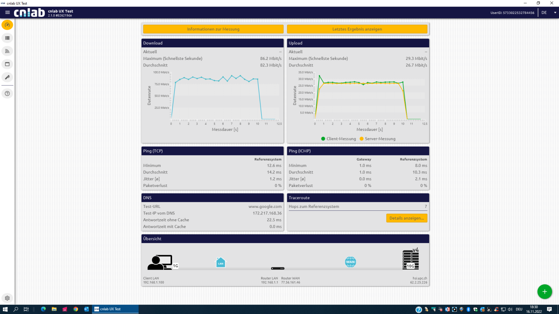Screen dimensions: 559x314
Task: Click the router device icon in overview
Action: (278, 268)
